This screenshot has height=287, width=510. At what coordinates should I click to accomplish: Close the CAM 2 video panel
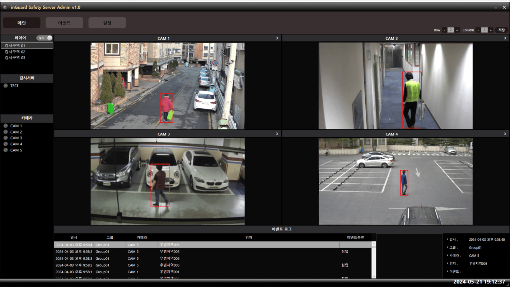click(x=505, y=38)
